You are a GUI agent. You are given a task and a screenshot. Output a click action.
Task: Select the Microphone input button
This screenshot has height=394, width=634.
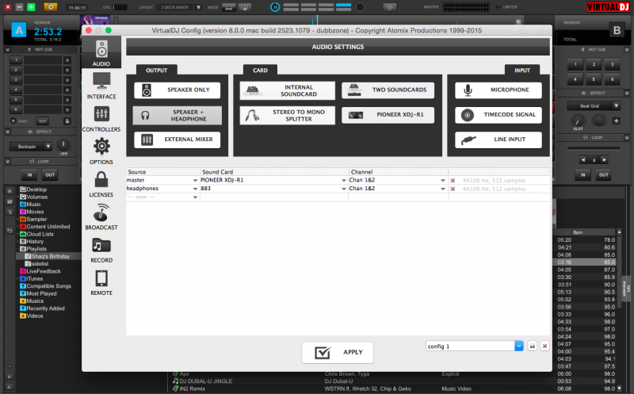[498, 90]
